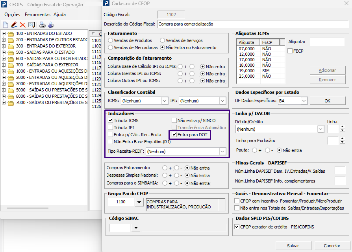This screenshot has width=352, height=252.
Task: Click the search/locate record toolbar icon
Action: click(31, 25)
